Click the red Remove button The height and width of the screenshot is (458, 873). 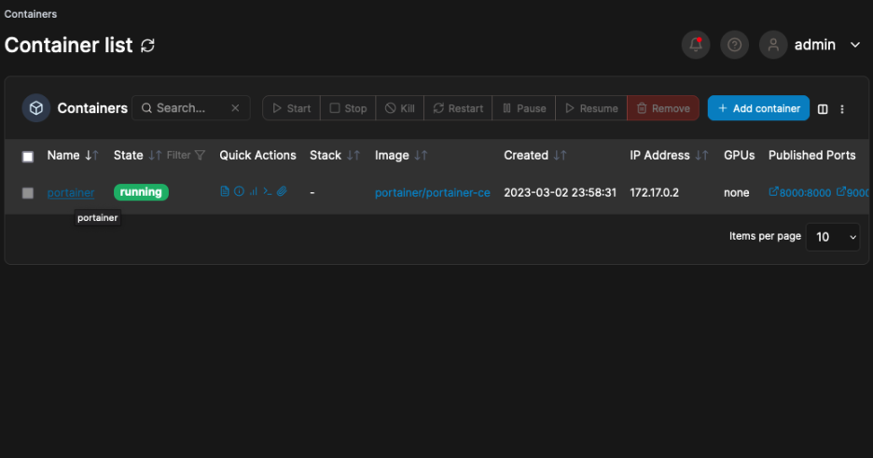(663, 108)
